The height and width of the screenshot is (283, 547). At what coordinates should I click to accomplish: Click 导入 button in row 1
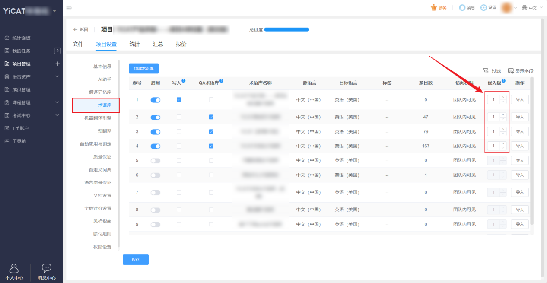[520, 99]
